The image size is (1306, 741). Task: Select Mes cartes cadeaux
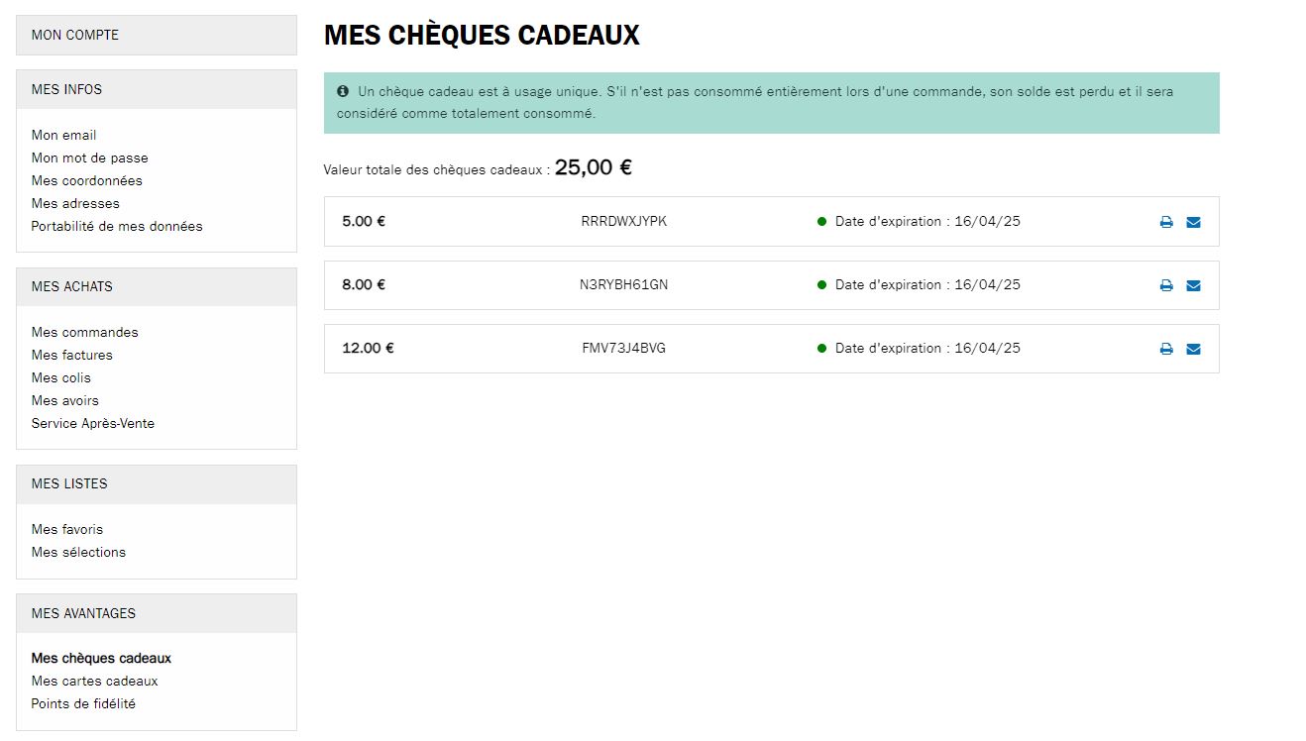tap(94, 681)
